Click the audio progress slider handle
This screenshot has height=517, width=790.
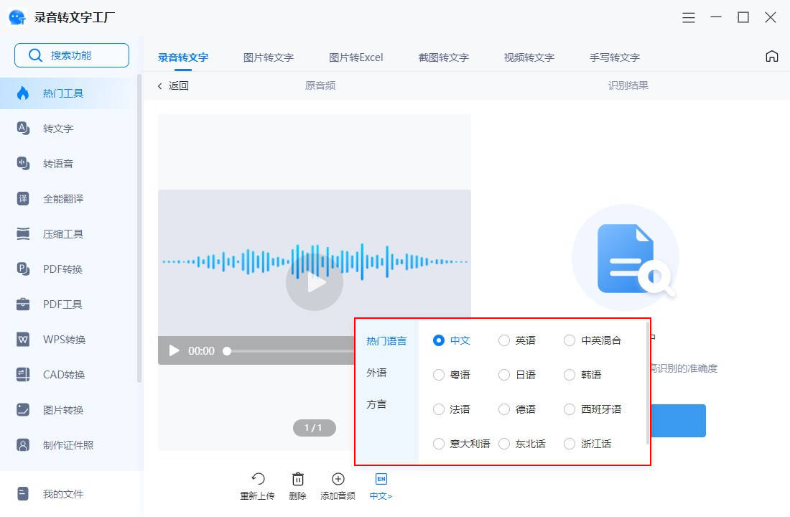click(x=227, y=351)
